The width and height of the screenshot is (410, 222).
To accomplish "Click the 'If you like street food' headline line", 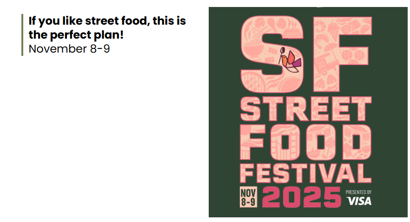I will click(x=107, y=21).
